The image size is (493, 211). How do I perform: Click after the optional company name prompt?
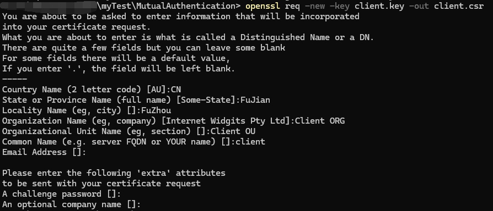pos(144,204)
